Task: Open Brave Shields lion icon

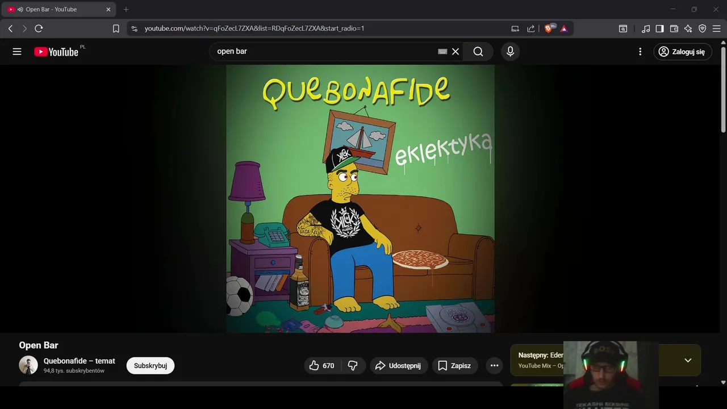Action: tap(549, 28)
